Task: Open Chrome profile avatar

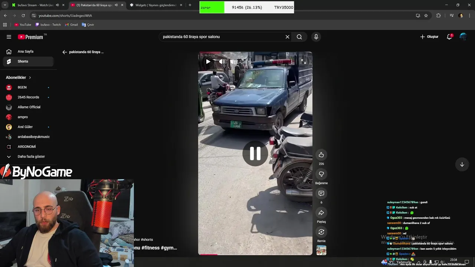Action: [x=461, y=16]
